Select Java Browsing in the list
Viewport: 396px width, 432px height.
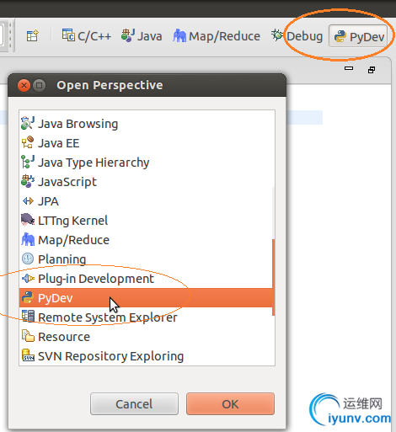tap(146, 124)
